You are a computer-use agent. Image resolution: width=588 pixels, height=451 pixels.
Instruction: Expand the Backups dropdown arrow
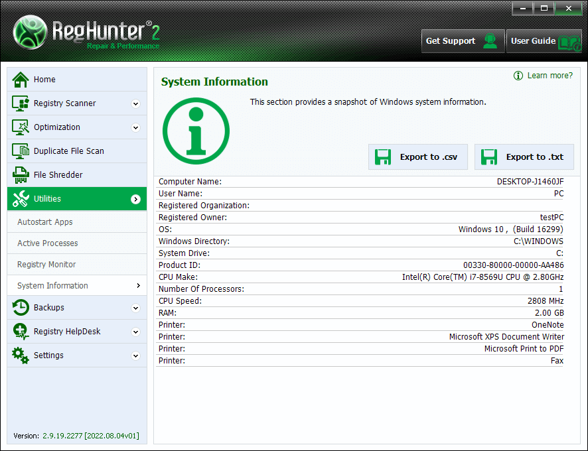pyautogui.click(x=135, y=308)
